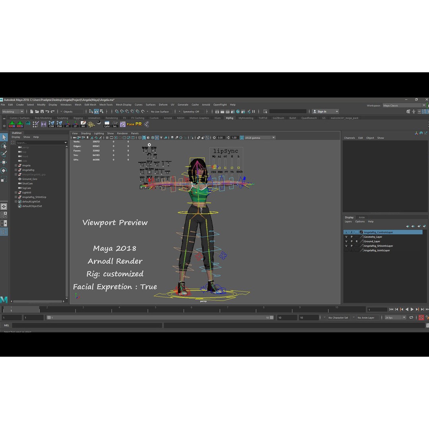The height and width of the screenshot is (429, 429).
Task: Click the RRM shelf icon
Action: (12, 124)
